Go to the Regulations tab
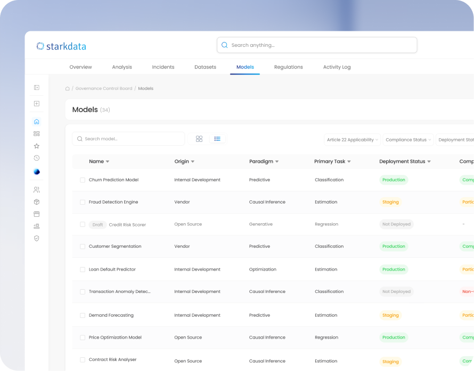474x371 pixels. 288,67
